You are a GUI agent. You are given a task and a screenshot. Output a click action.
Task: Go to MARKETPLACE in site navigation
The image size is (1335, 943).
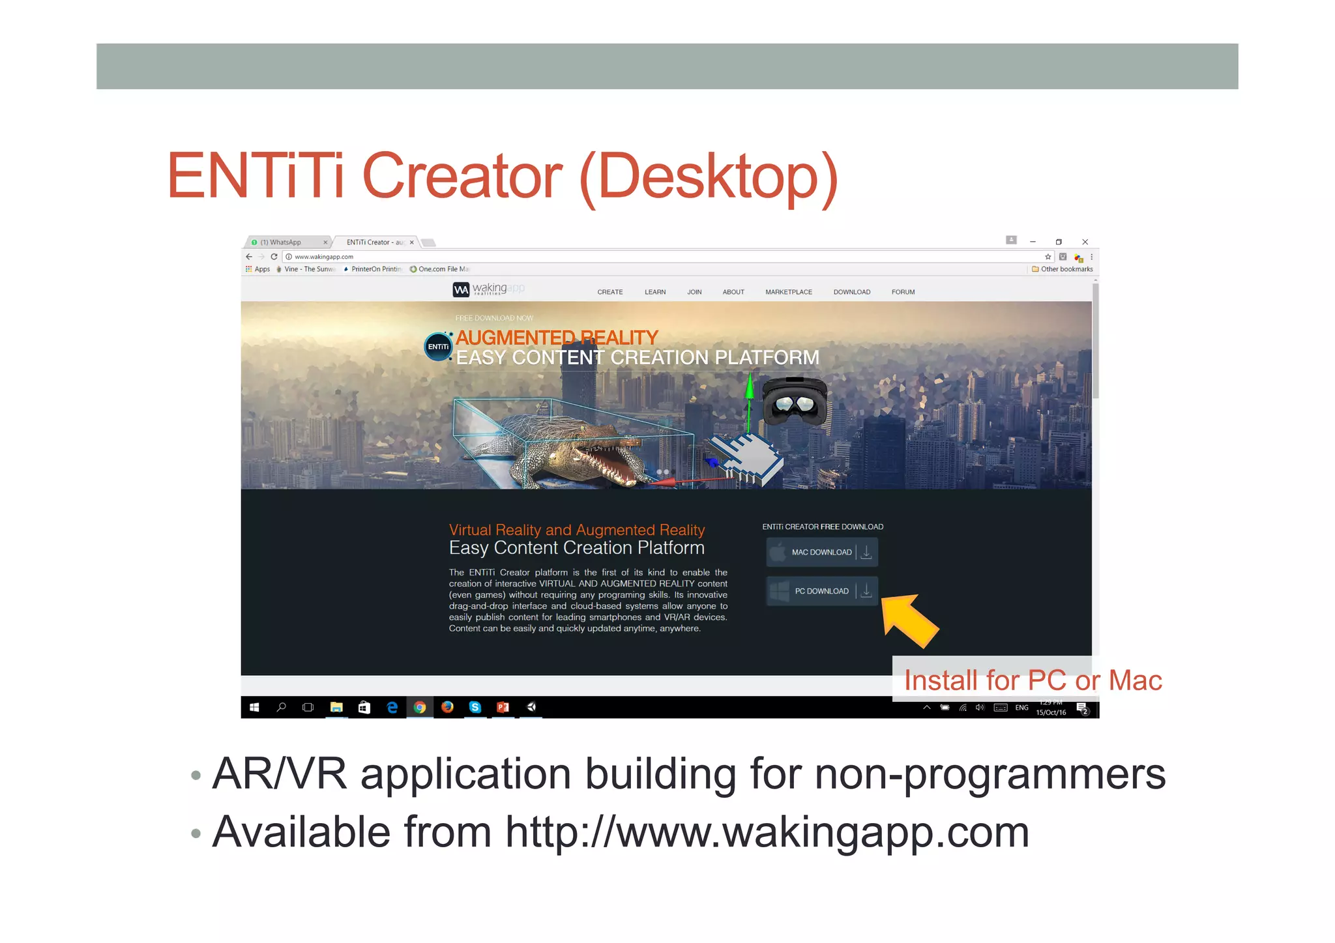789,292
